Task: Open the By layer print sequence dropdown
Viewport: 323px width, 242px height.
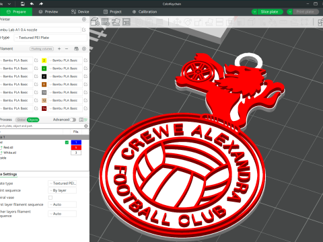Action: (63, 190)
